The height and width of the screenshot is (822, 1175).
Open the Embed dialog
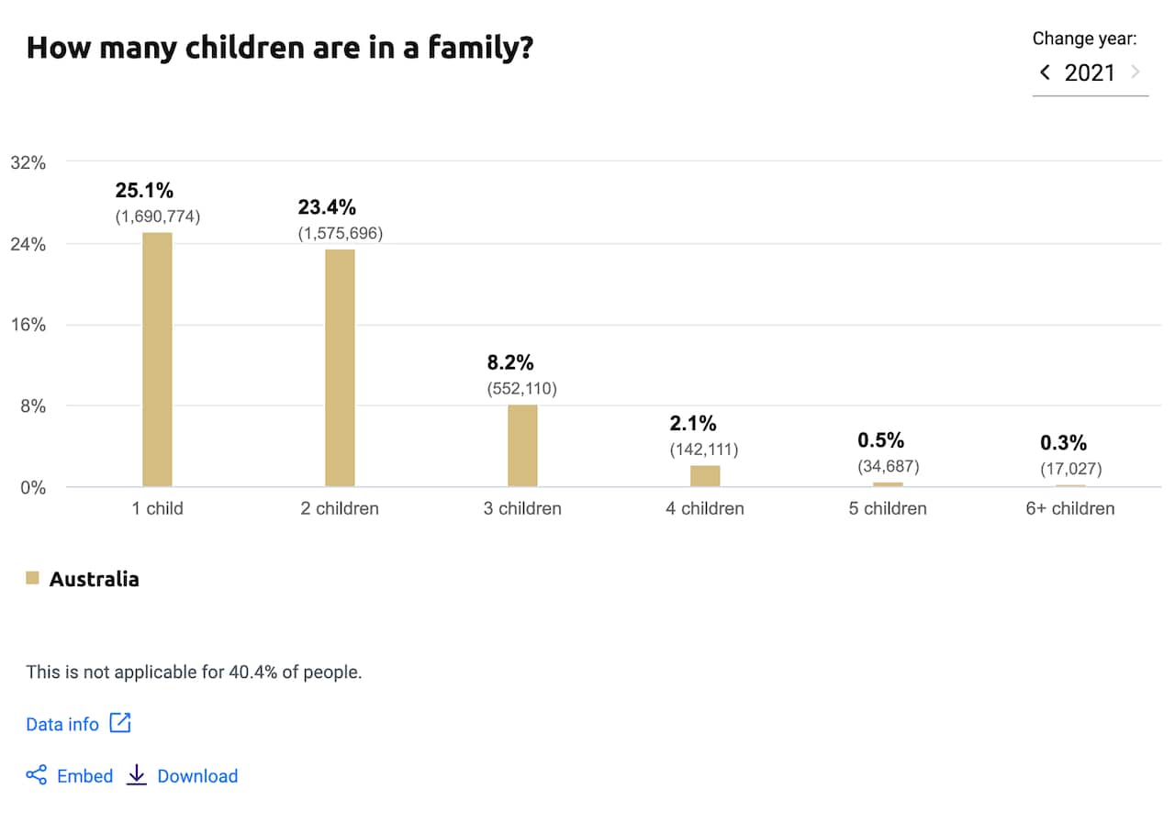86,775
